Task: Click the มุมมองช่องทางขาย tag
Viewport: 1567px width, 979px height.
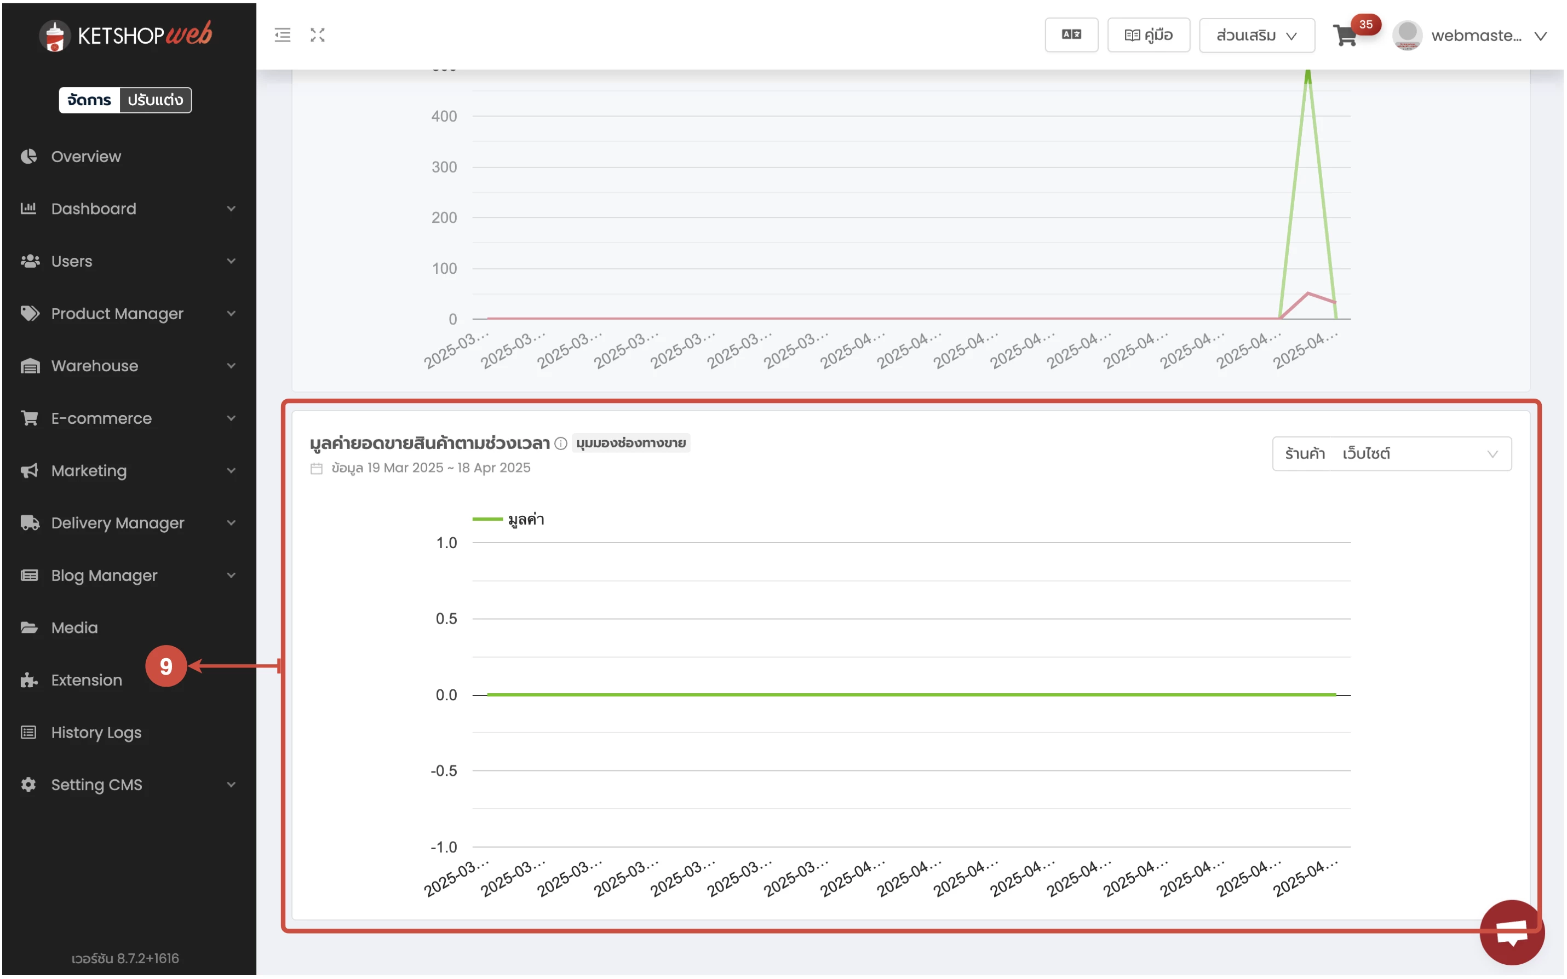Action: click(632, 444)
